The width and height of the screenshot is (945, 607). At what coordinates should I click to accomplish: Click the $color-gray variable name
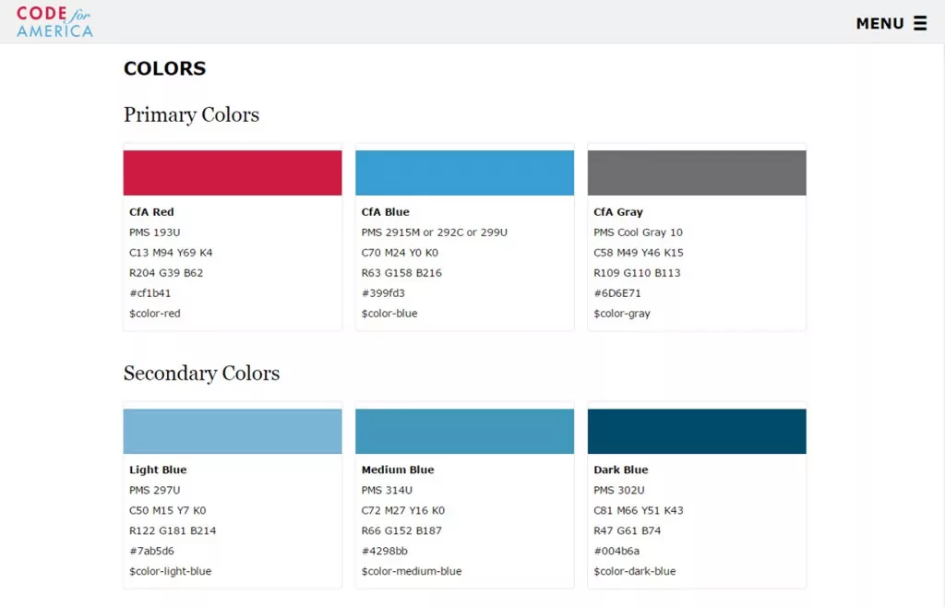coord(622,314)
